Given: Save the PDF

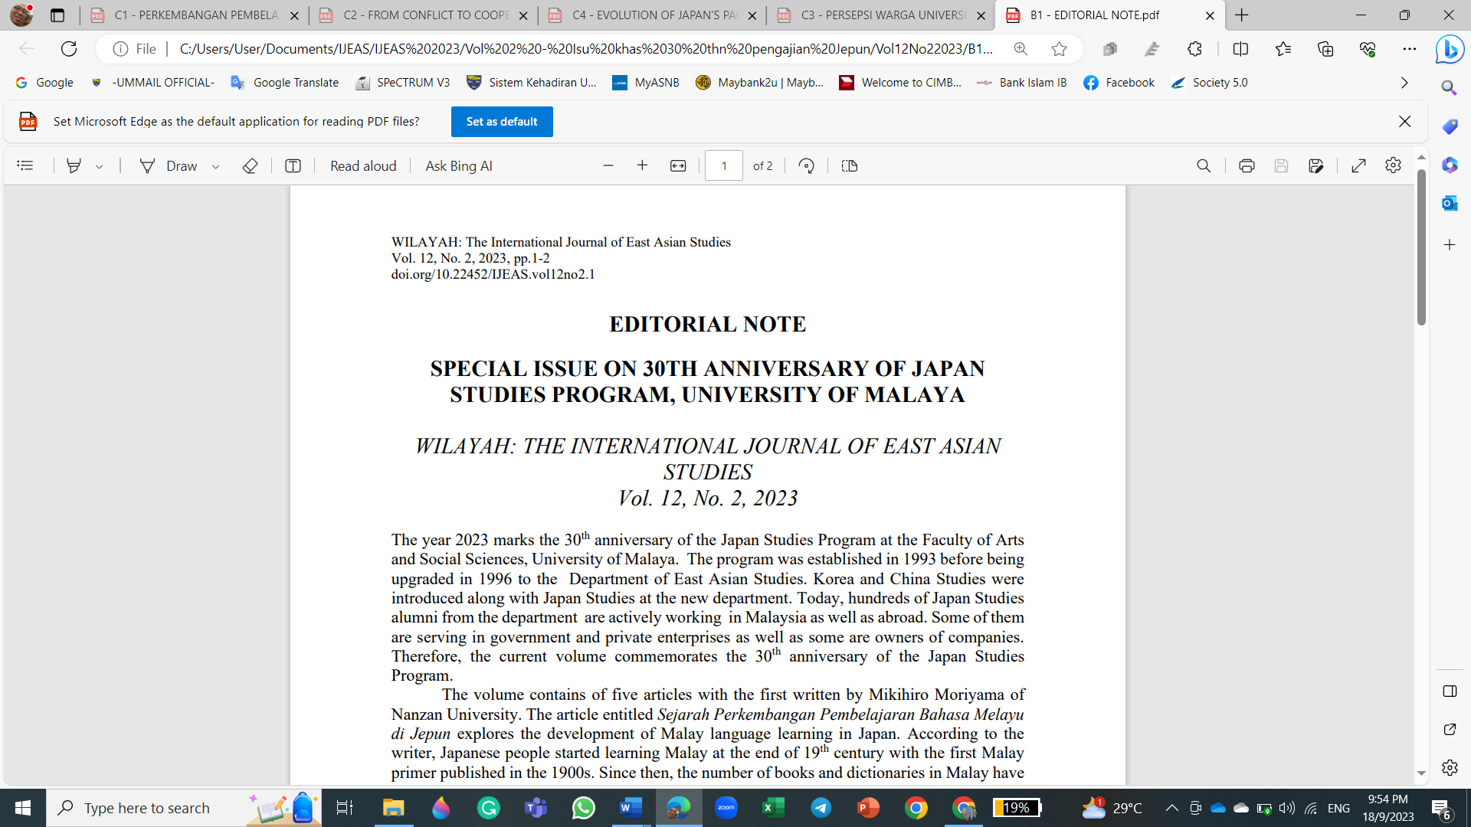Looking at the screenshot, I should point(1281,165).
